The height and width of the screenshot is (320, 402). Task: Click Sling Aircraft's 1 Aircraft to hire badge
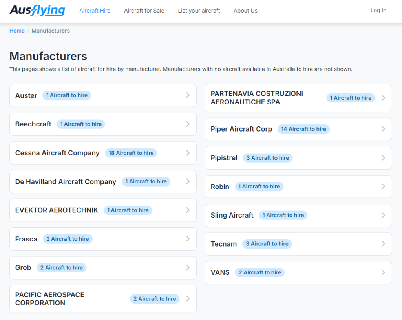pos(283,215)
